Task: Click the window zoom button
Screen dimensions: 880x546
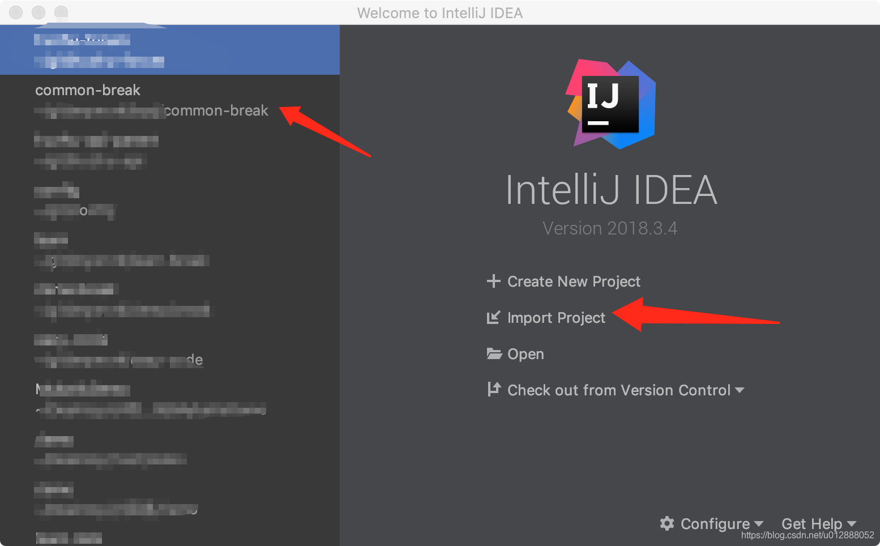Action: pyautogui.click(x=61, y=12)
